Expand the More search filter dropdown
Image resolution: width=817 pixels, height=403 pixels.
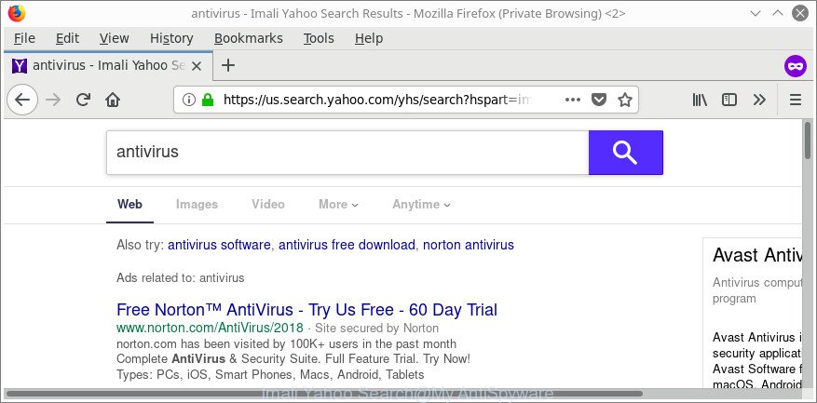pos(339,204)
